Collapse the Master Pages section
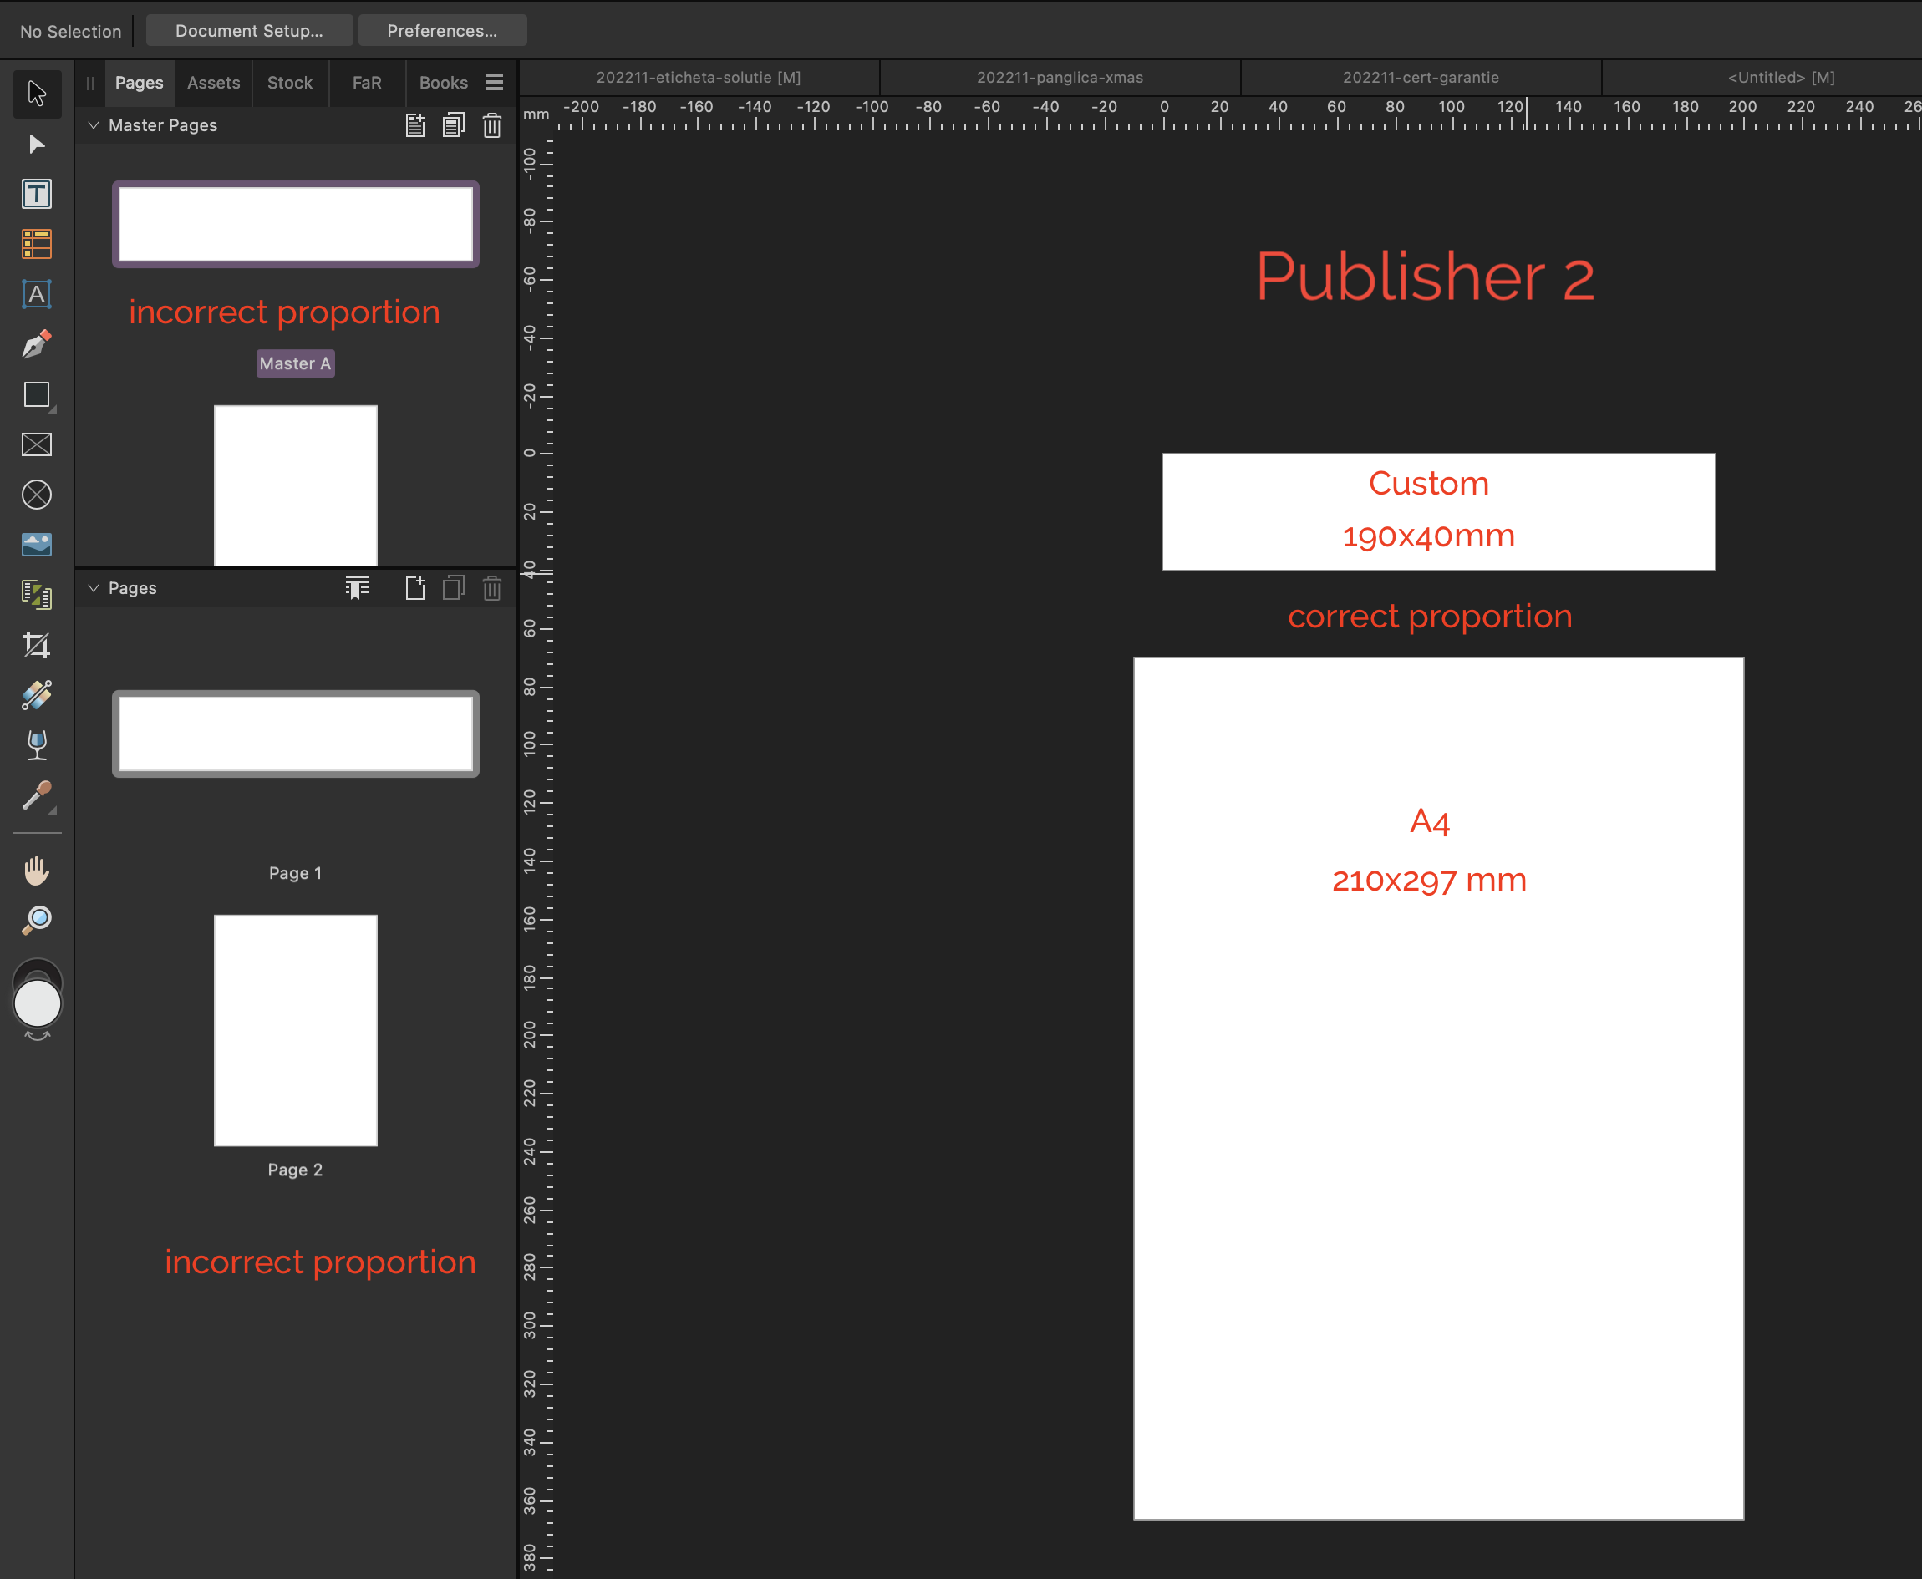Viewport: 1922px width, 1579px height. [93, 125]
